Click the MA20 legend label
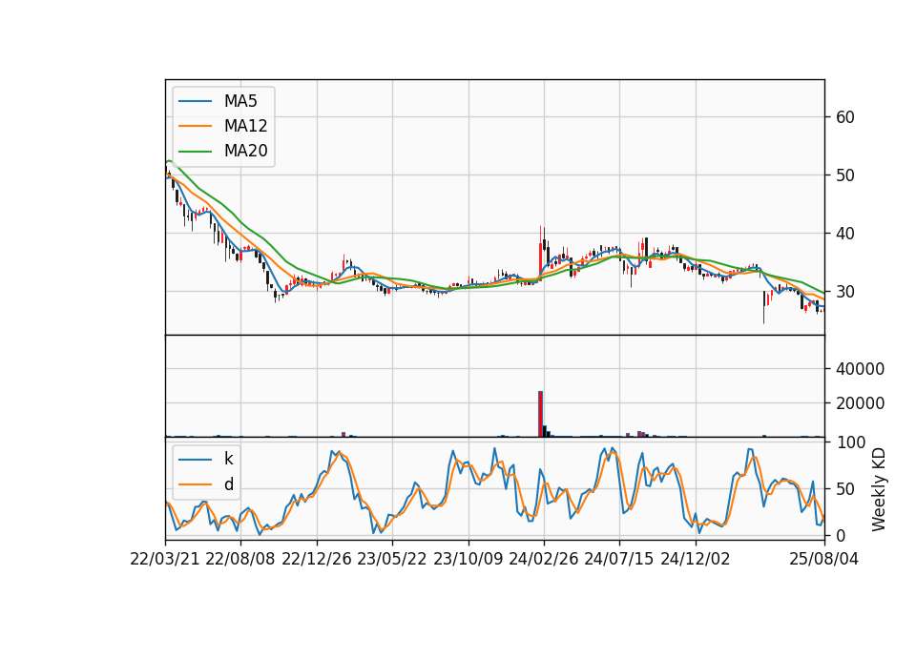This screenshot has width=916, height=658. [245, 152]
